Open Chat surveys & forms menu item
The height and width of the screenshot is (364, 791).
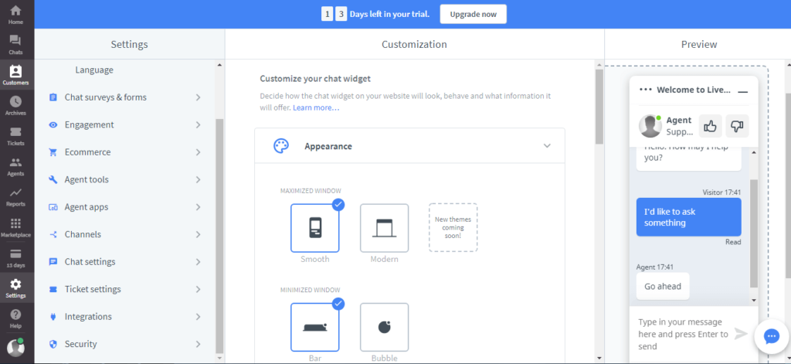click(x=105, y=97)
